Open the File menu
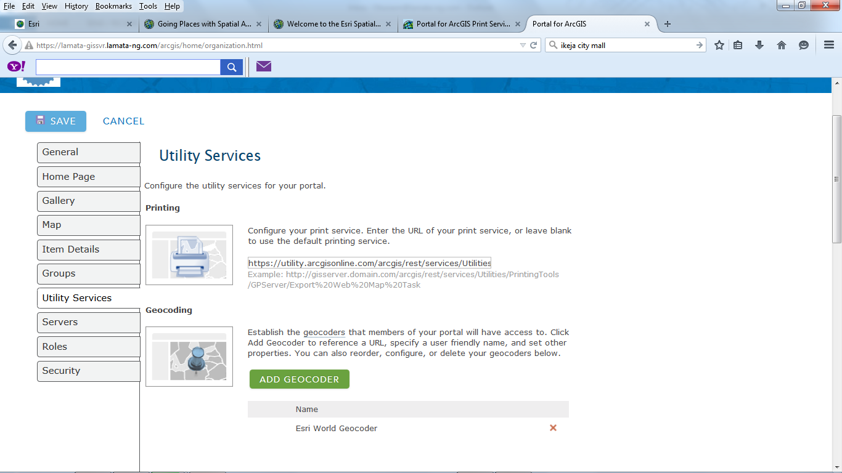Screen dimensions: 842x473 click(x=9, y=6)
